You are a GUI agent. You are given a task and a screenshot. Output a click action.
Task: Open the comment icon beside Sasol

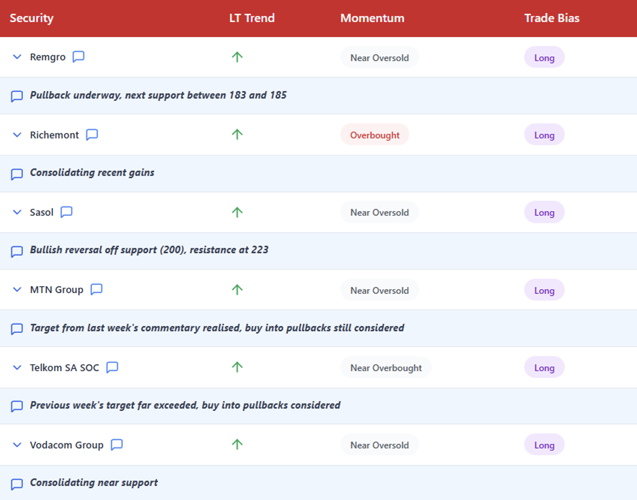[66, 212]
